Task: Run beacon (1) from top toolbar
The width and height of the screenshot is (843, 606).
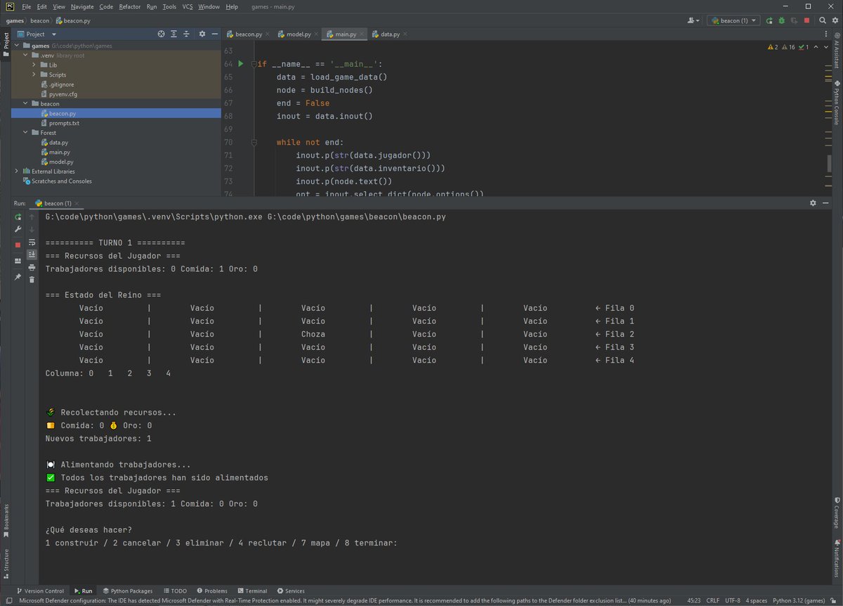Action: pos(770,20)
